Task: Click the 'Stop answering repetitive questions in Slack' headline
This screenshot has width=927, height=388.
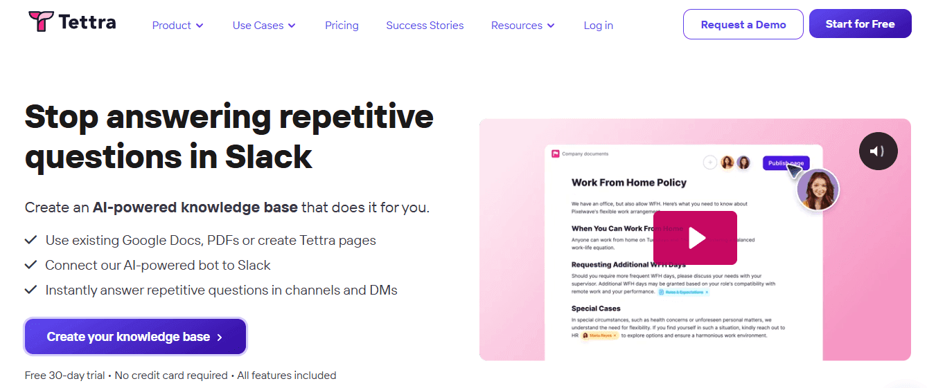Action: 229,137
